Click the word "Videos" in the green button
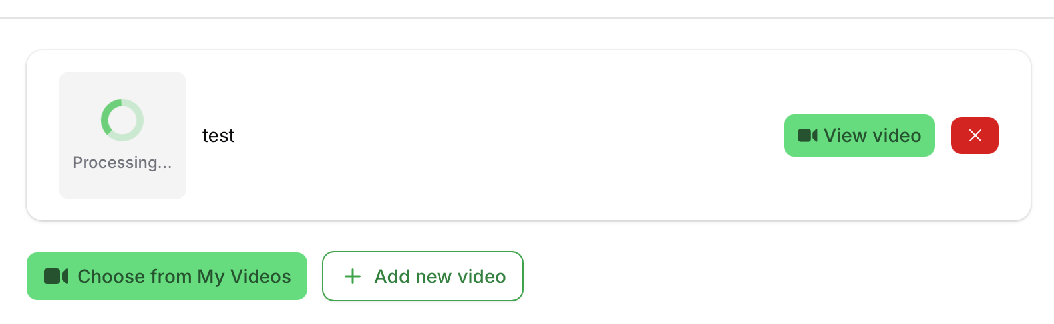The image size is (1054, 324). tap(261, 276)
